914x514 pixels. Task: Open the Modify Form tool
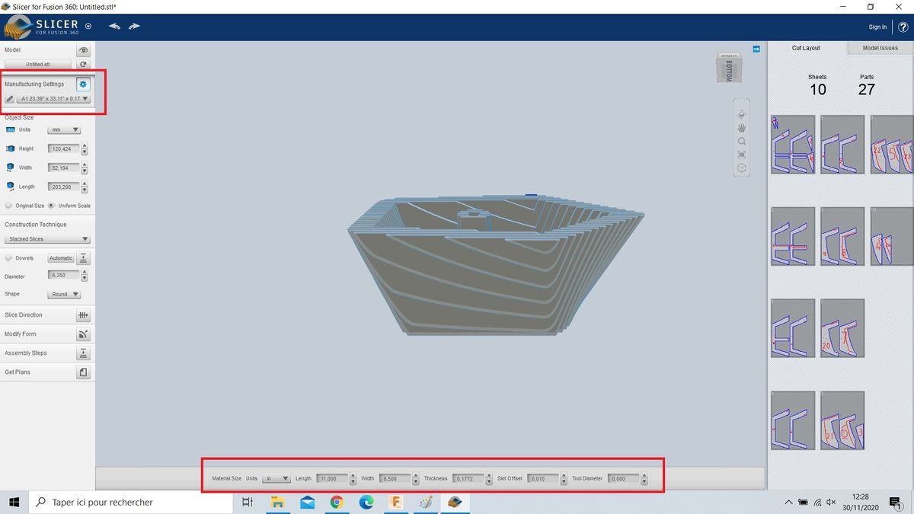(84, 334)
